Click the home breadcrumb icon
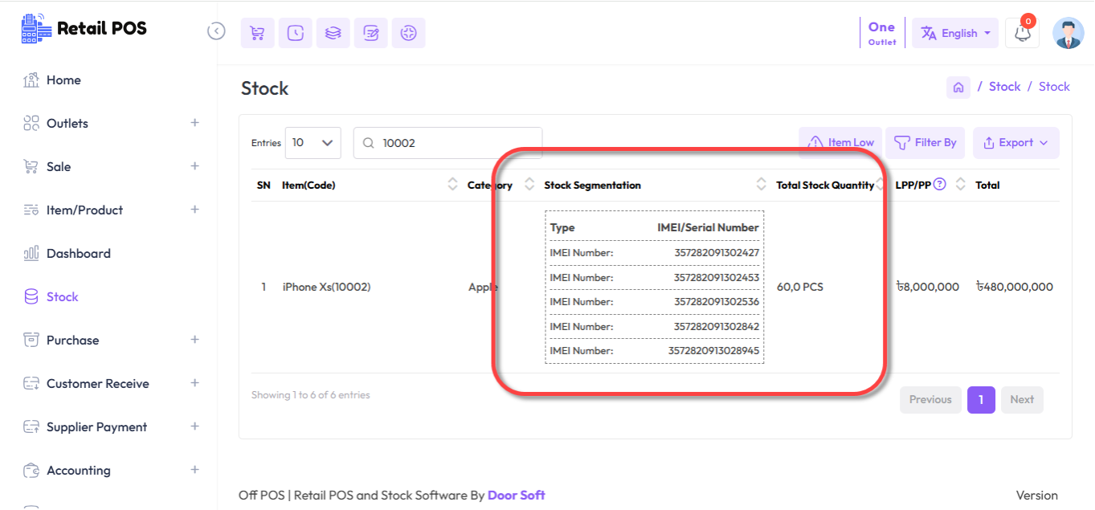The image size is (1095, 510). click(958, 87)
